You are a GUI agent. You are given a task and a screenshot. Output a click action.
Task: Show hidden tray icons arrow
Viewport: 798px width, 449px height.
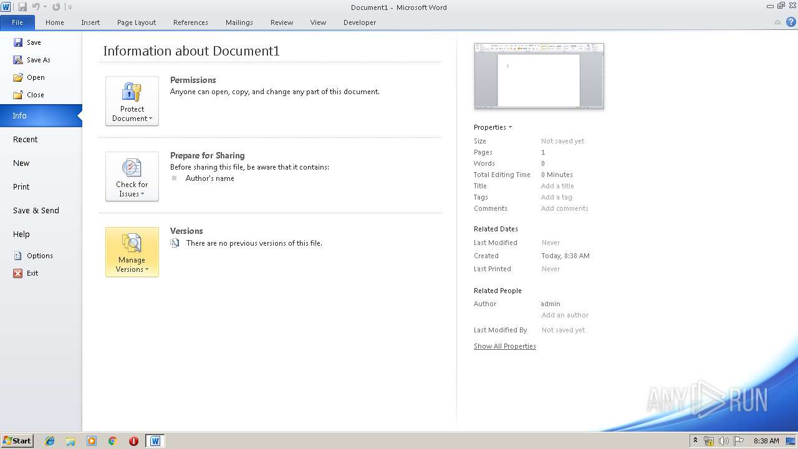[x=695, y=441]
